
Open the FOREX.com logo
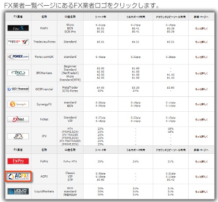[18, 57]
